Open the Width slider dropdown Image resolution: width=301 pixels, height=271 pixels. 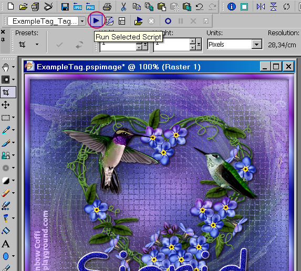(x=145, y=45)
